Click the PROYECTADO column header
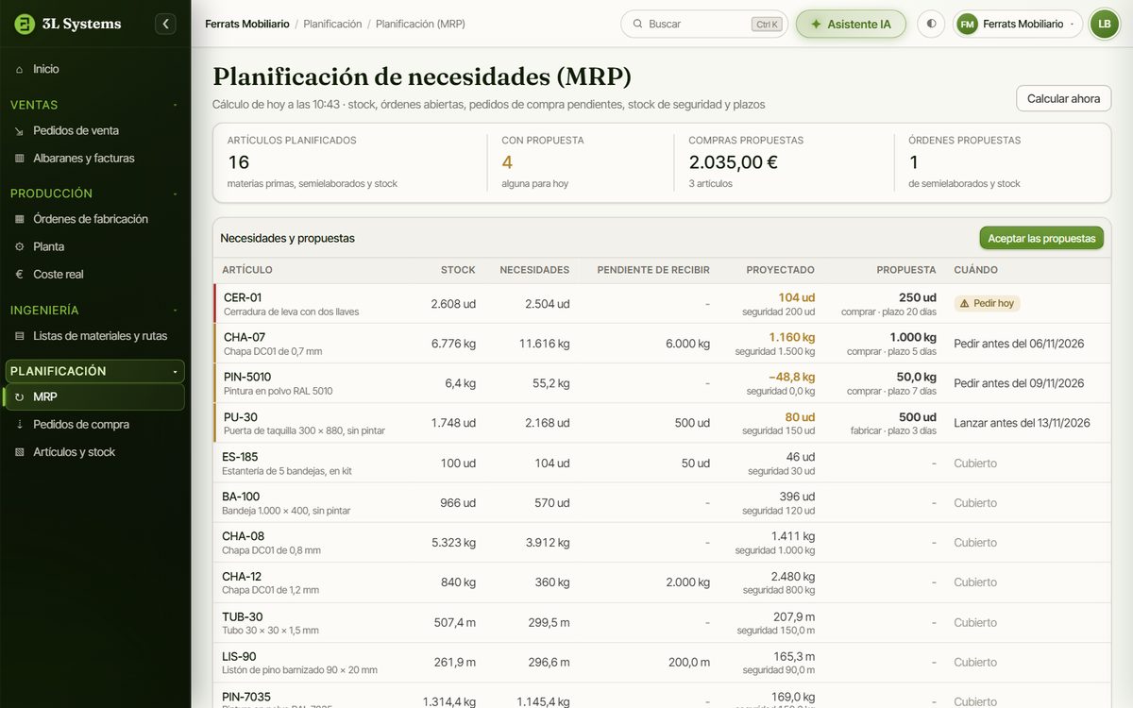The height and width of the screenshot is (708, 1133). (x=780, y=270)
